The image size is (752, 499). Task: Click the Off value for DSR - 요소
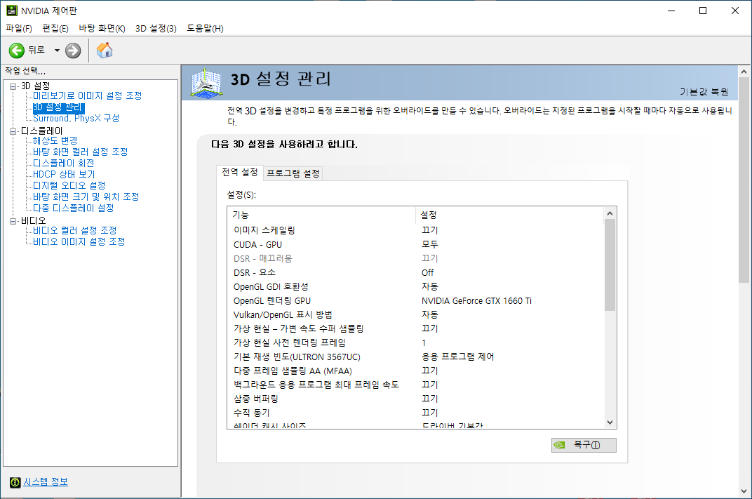click(427, 272)
